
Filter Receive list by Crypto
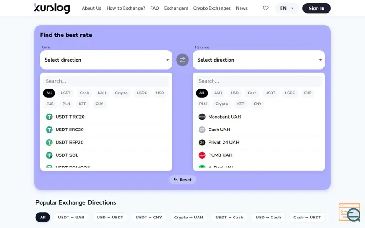pyautogui.click(x=222, y=104)
